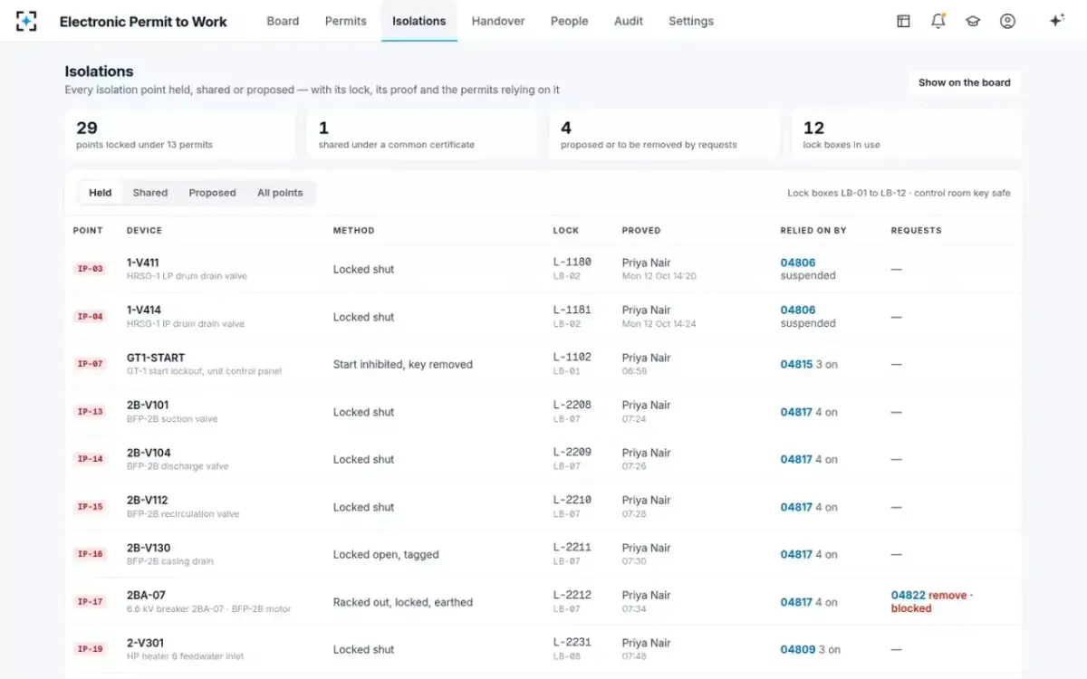Show All points filter

pos(280,193)
